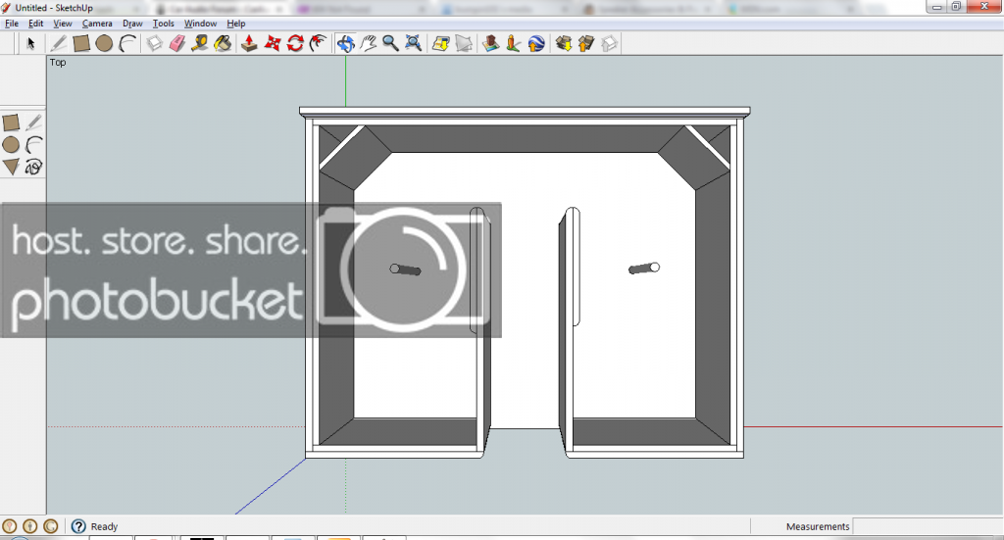
Task: Click the question mark Instructor icon
Action: pyautogui.click(x=78, y=526)
